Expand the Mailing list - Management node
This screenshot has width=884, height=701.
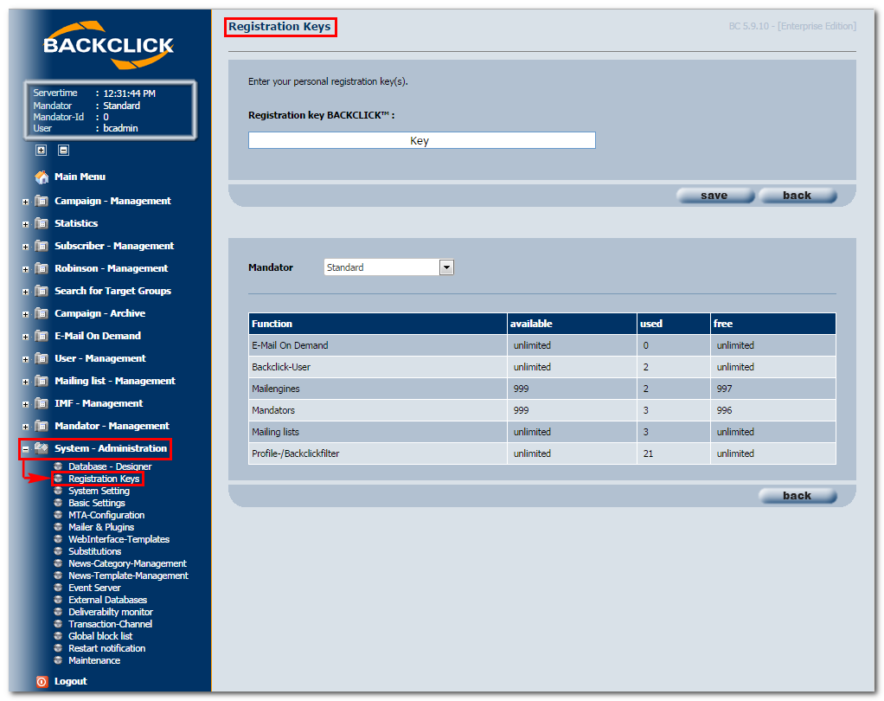(x=26, y=382)
